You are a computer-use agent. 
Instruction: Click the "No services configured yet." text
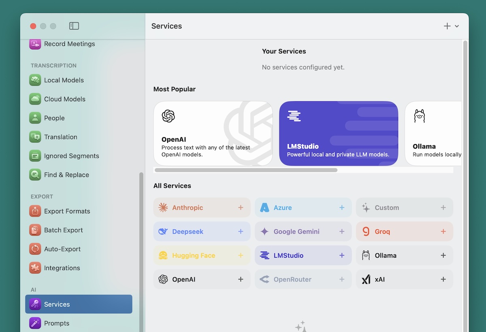point(303,67)
